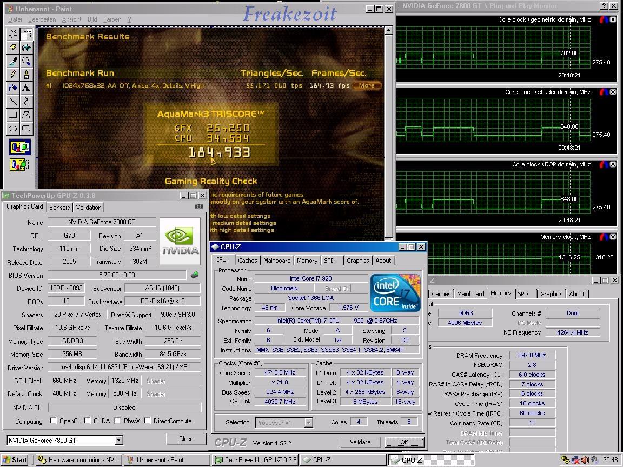Click the save BIOS icon in GPU-Z

[195, 275]
